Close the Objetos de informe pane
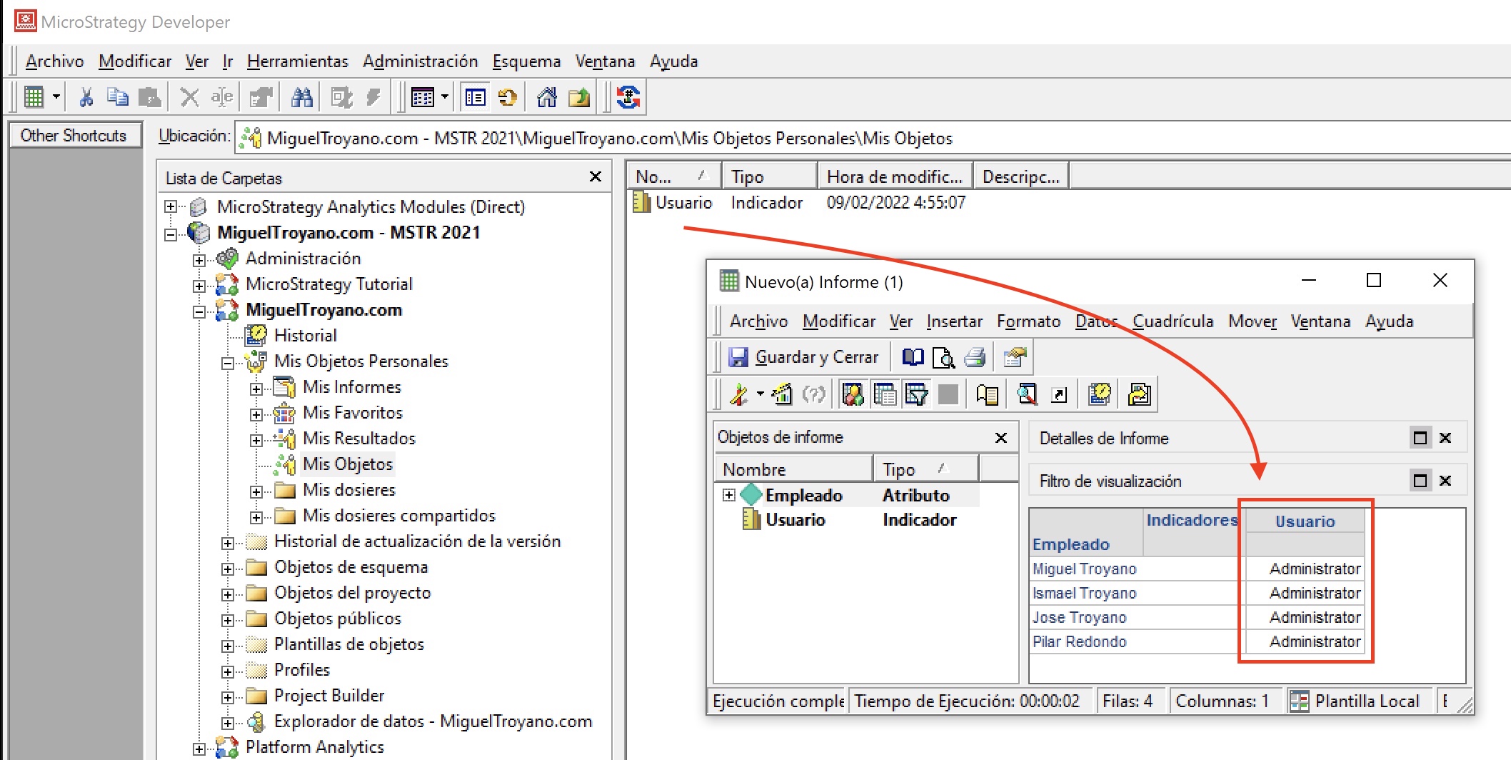 pyautogui.click(x=1001, y=438)
